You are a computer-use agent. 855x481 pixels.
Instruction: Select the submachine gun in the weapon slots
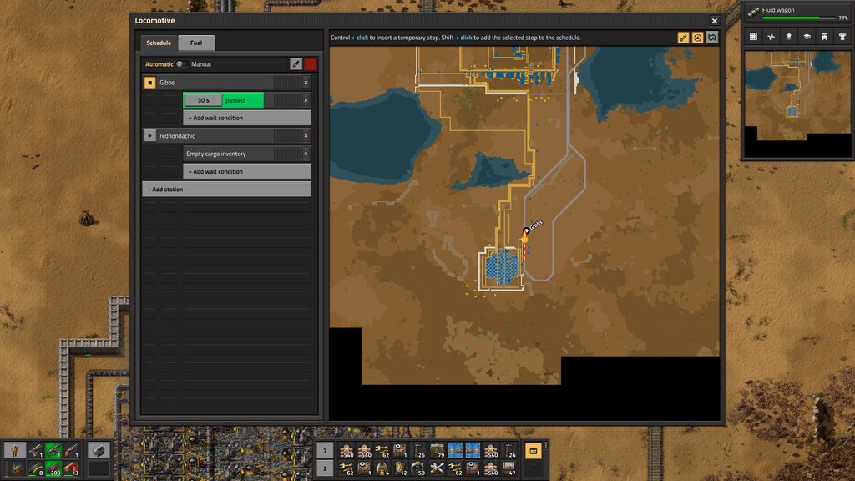[x=53, y=451]
